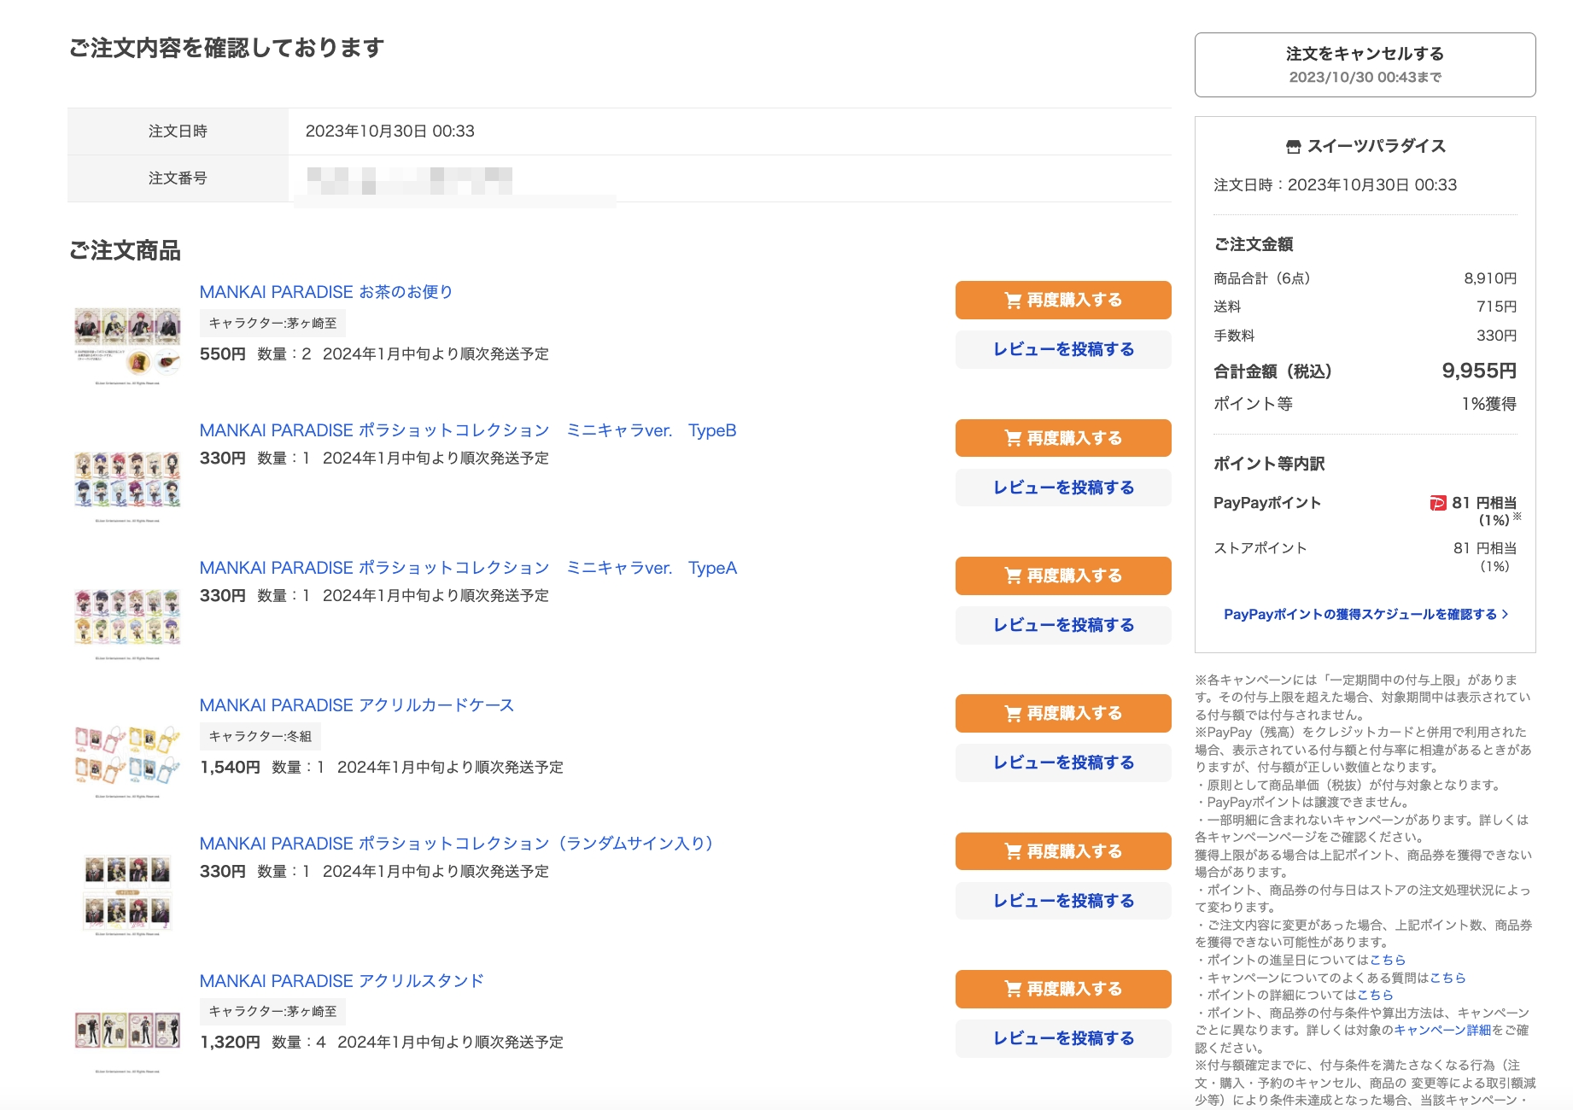Screen dimensions: 1573x1110
Task: Click the 注文をキャンセルする button
Action: (x=1365, y=65)
